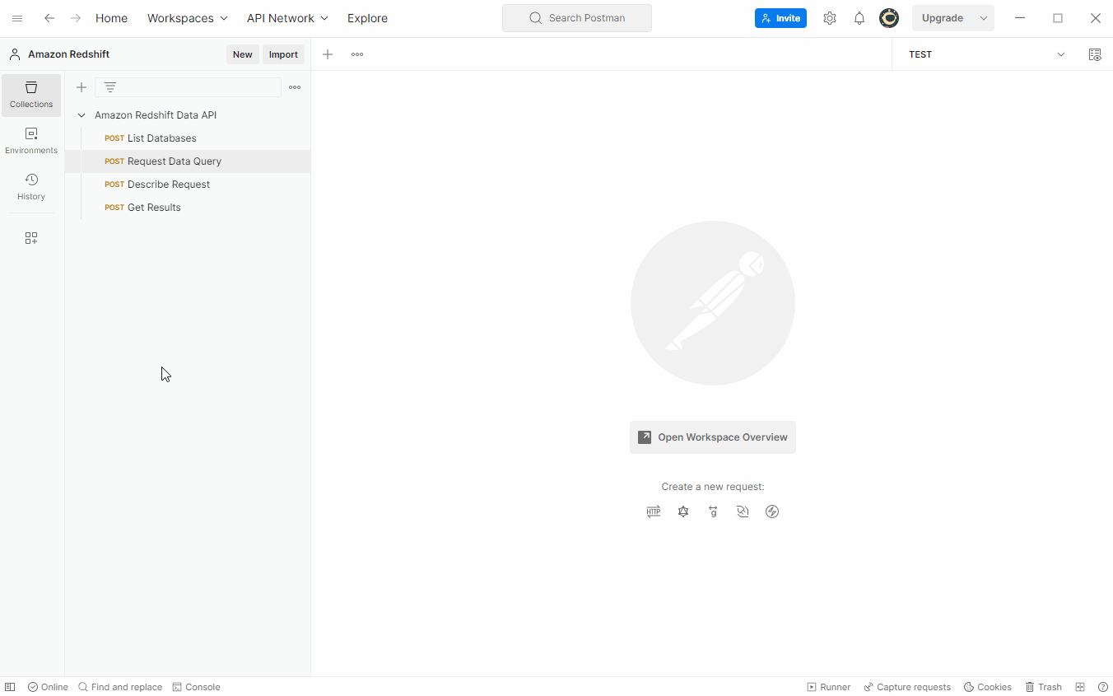This screenshot has width=1113, height=696.
Task: Open the Environments sidebar panel
Action: click(x=31, y=141)
